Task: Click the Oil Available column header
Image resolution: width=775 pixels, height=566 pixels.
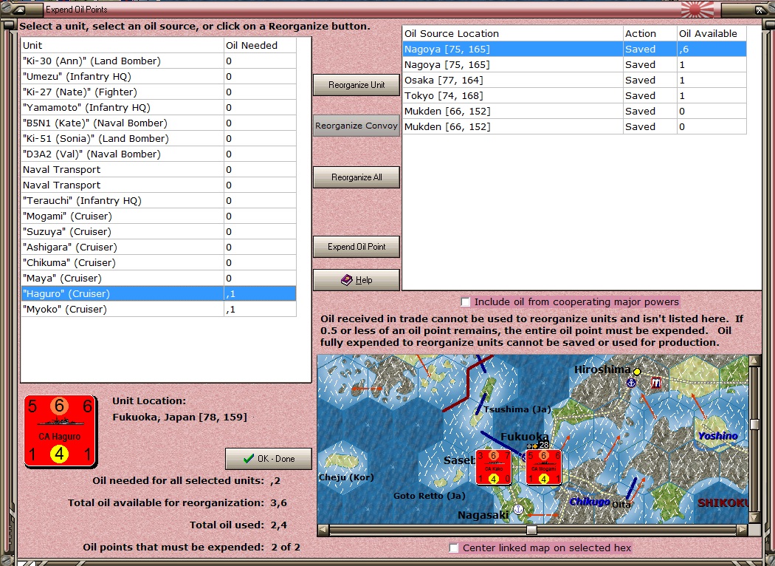Action: tap(712, 34)
